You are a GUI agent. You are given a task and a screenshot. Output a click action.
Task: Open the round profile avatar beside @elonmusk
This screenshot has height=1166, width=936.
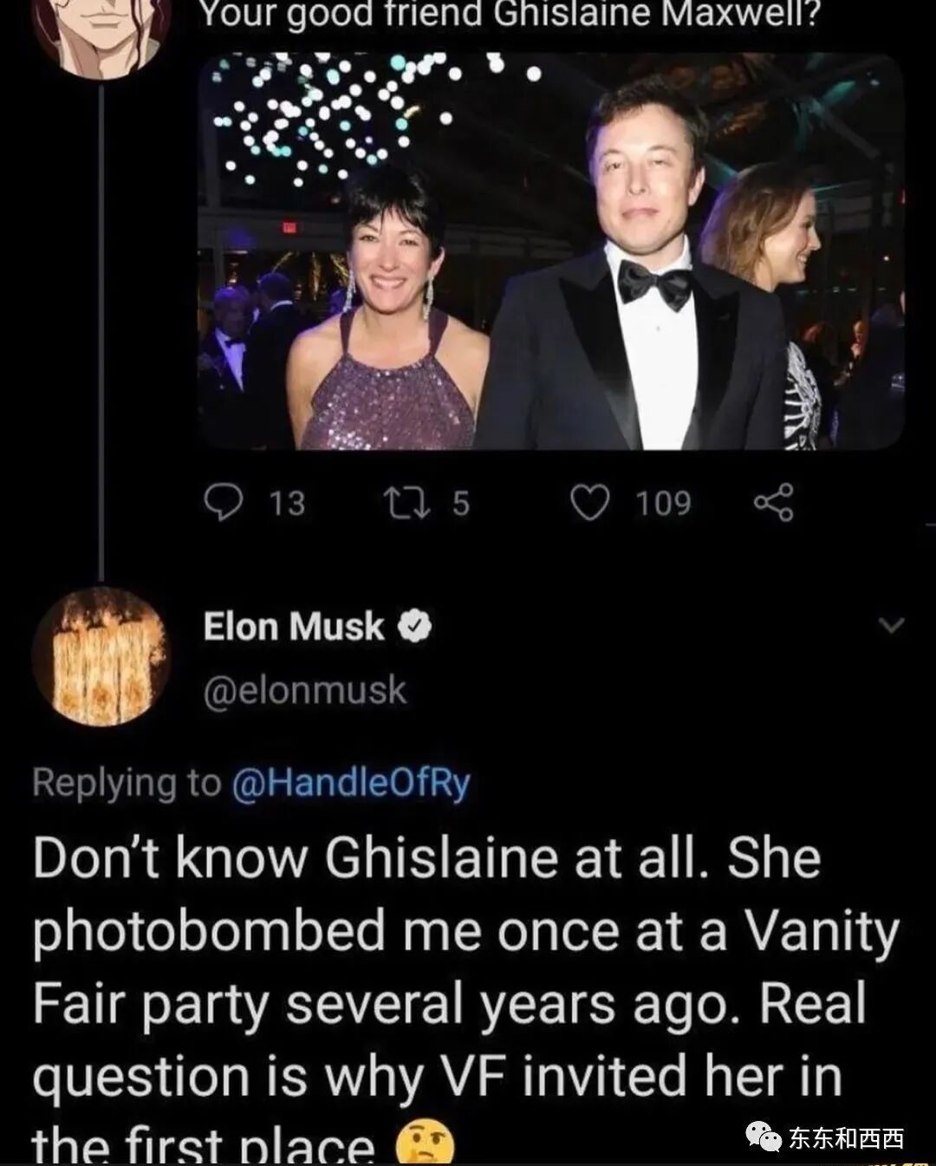click(x=101, y=656)
